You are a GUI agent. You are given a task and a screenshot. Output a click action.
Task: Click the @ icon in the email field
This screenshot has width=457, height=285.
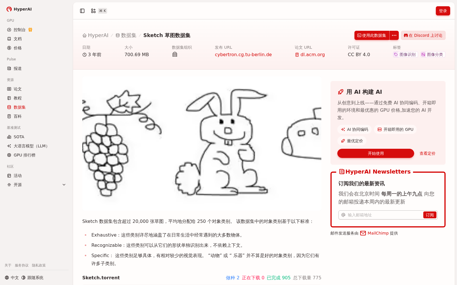coord(343,215)
